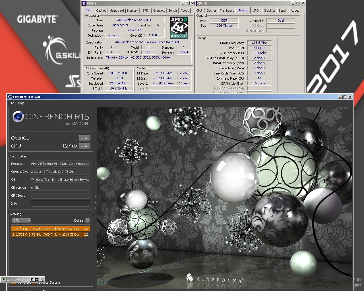Maximize the Cinebench R15.0 window
The image size is (364, 291).
click(x=345, y=97)
